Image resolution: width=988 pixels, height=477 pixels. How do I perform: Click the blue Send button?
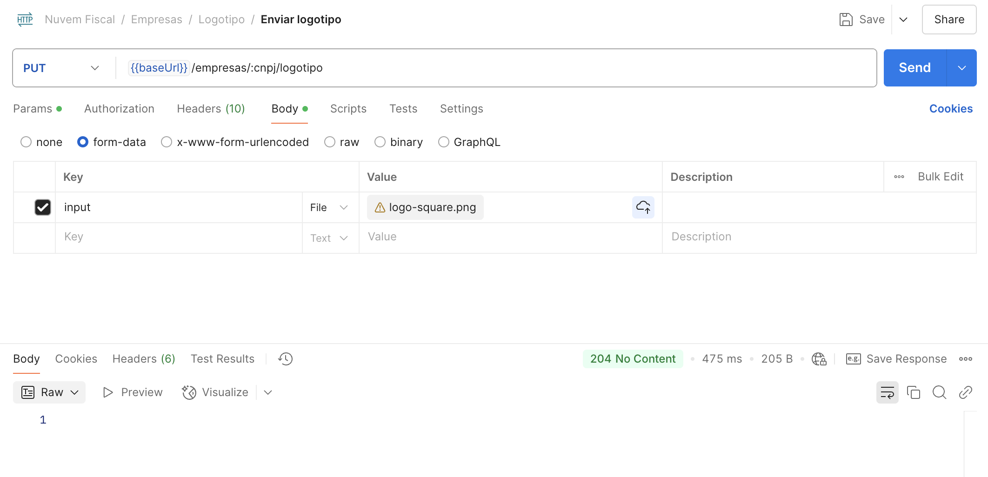pos(915,68)
